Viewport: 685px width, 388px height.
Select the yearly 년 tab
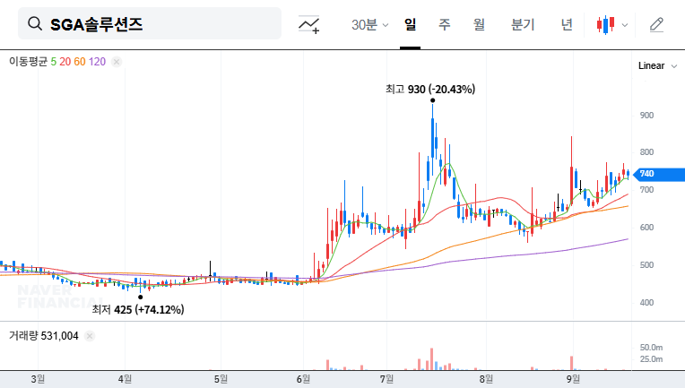566,25
